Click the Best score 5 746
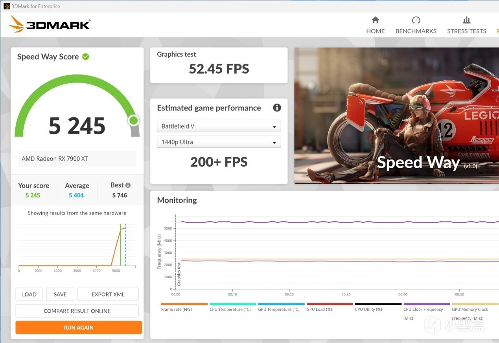The image size is (499, 343). 120,195
